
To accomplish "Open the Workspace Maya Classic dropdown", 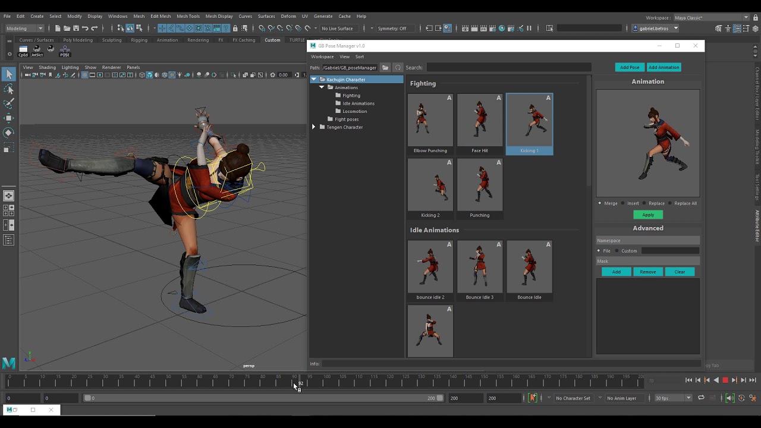I will pyautogui.click(x=712, y=18).
